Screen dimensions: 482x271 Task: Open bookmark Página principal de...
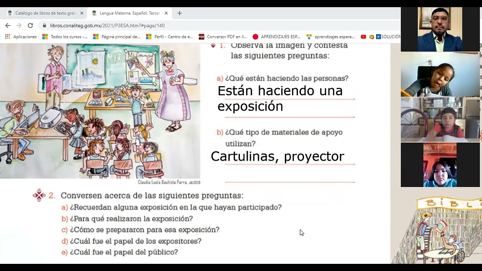pyautogui.click(x=117, y=37)
